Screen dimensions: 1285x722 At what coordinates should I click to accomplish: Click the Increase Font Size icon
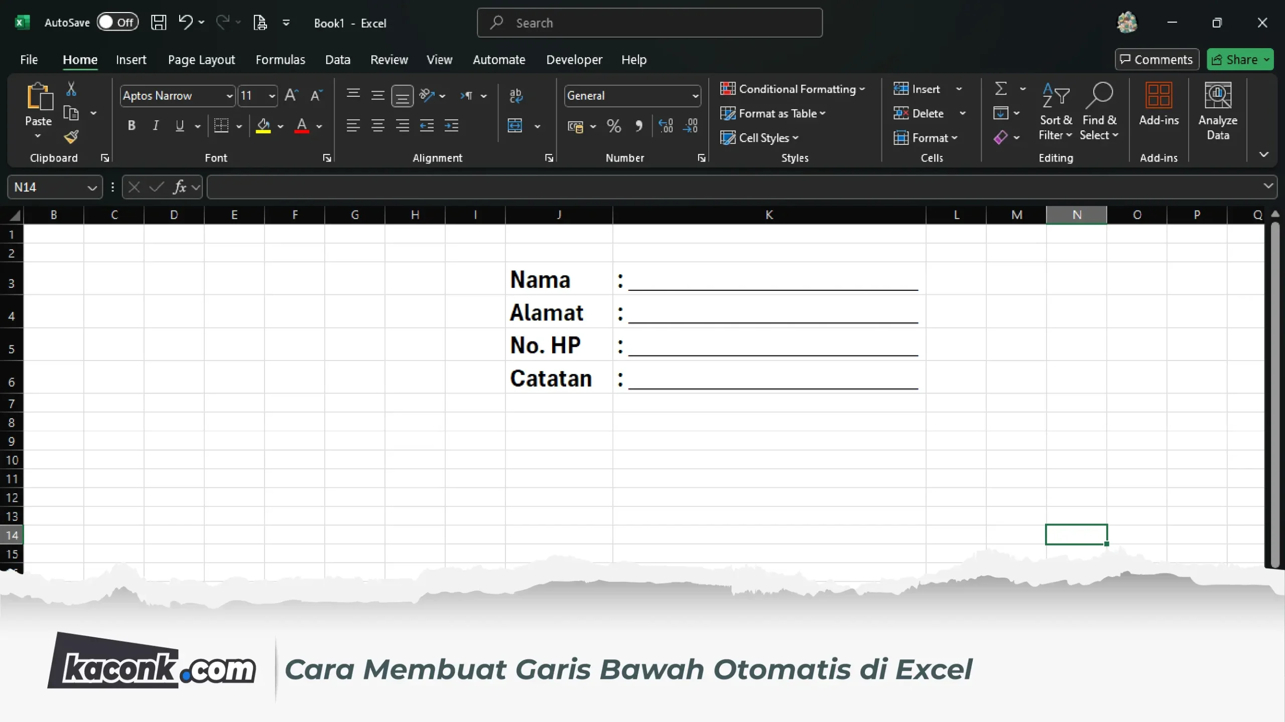[x=291, y=95]
